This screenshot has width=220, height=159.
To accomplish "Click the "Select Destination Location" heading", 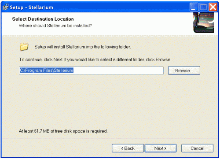I will click(x=43, y=19).
